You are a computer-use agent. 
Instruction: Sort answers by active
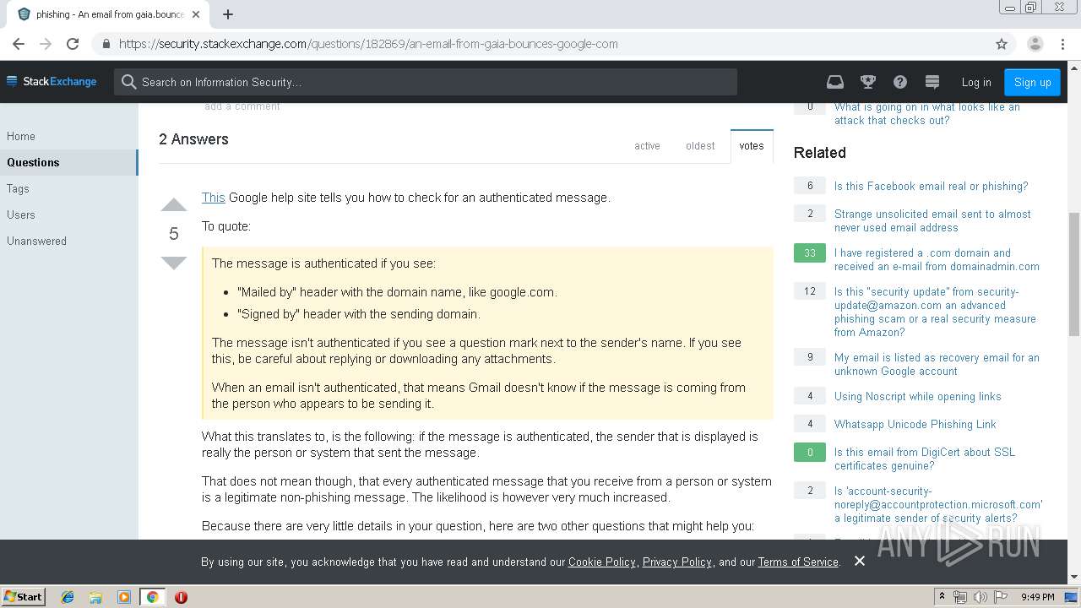(x=647, y=146)
